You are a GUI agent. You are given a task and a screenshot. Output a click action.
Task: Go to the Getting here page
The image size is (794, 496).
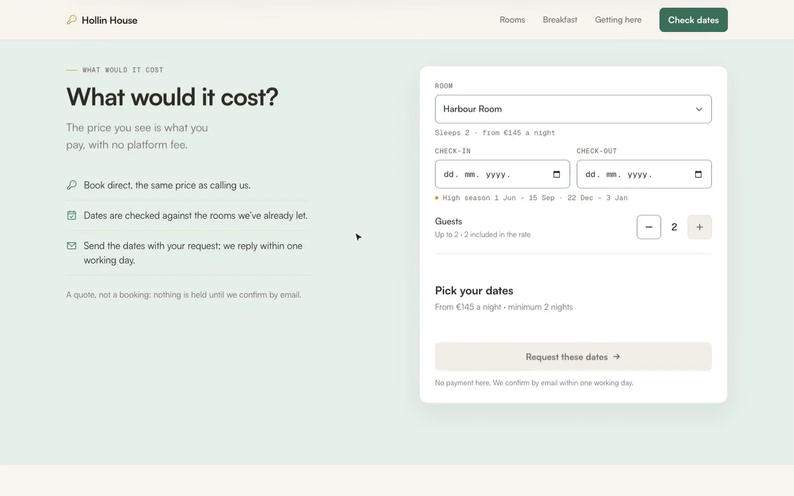coord(618,20)
